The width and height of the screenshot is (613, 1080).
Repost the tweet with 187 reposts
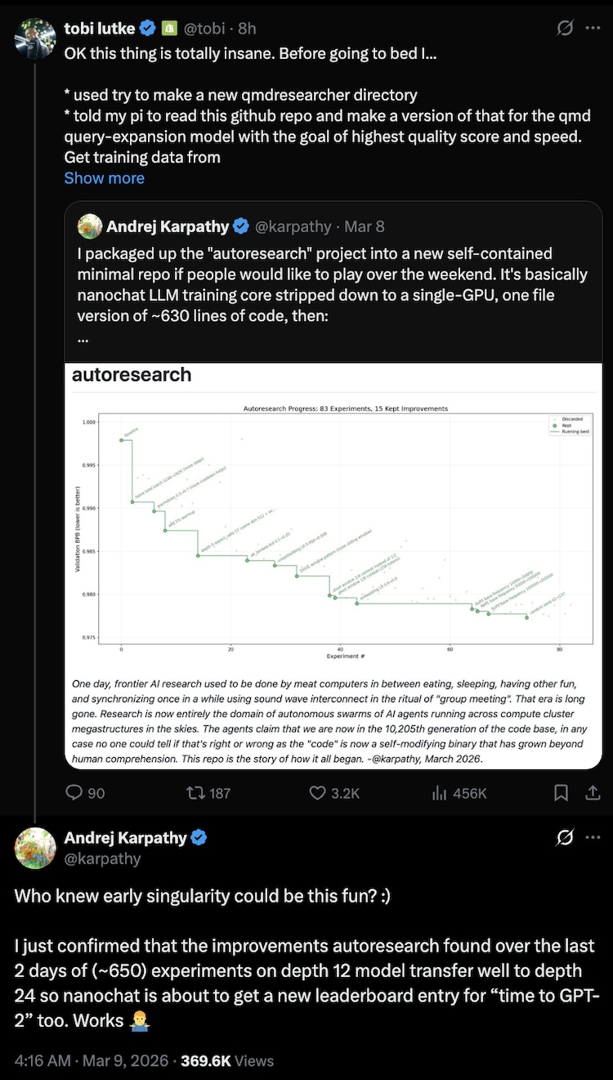195,792
